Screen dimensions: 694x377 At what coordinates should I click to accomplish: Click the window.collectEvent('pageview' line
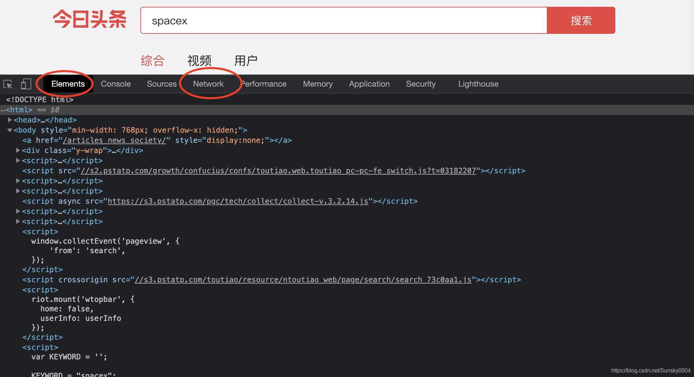coord(105,241)
